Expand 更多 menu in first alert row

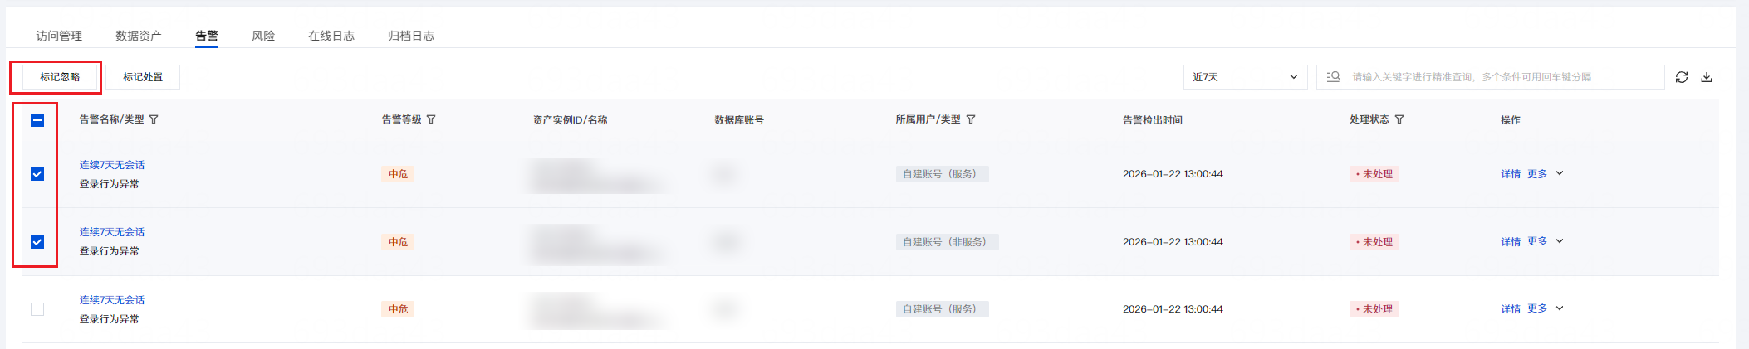point(1545,174)
